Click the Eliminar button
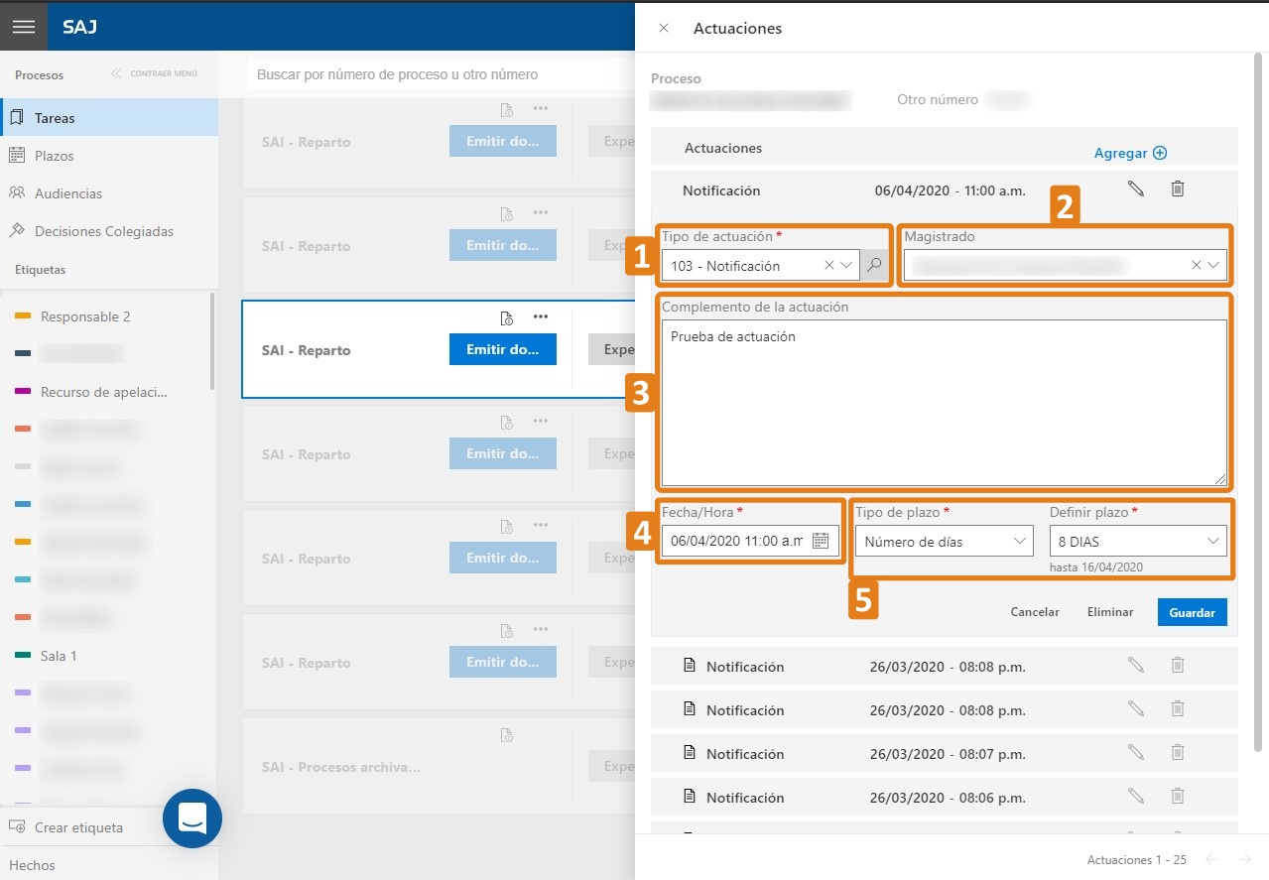Screen dimensions: 1269x880 pos(1110,612)
